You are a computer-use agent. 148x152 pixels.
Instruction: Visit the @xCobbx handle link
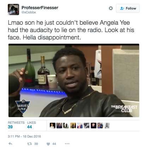[29, 12]
